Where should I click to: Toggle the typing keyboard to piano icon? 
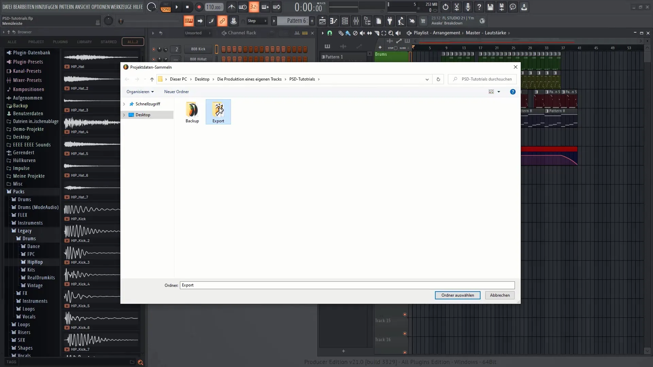pos(188,21)
